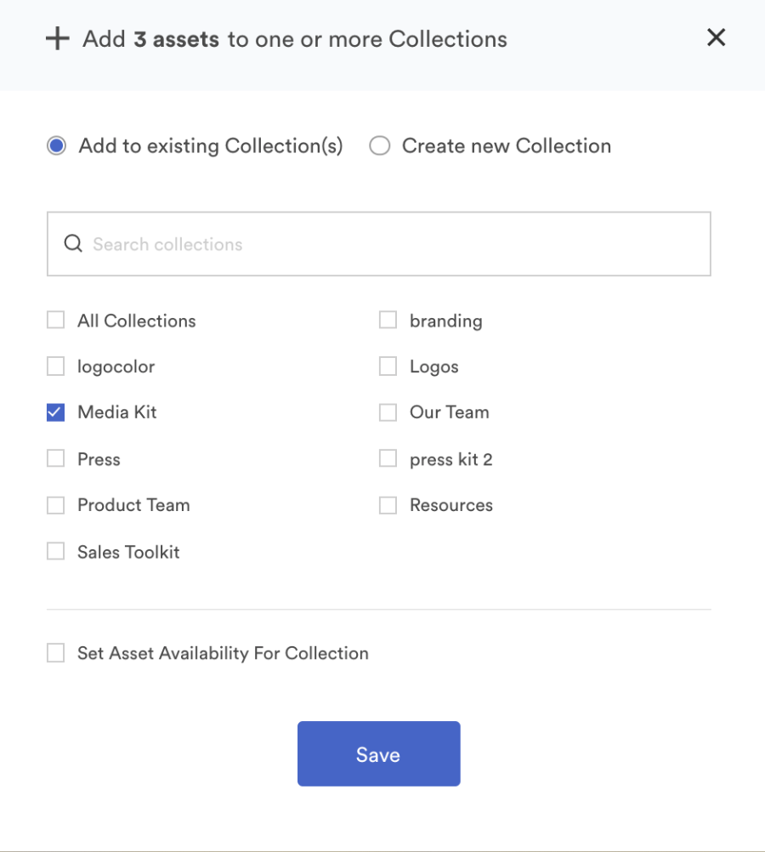The image size is (765, 852).
Task: Check the Sales Toolkit checkbox
Action: pos(55,552)
